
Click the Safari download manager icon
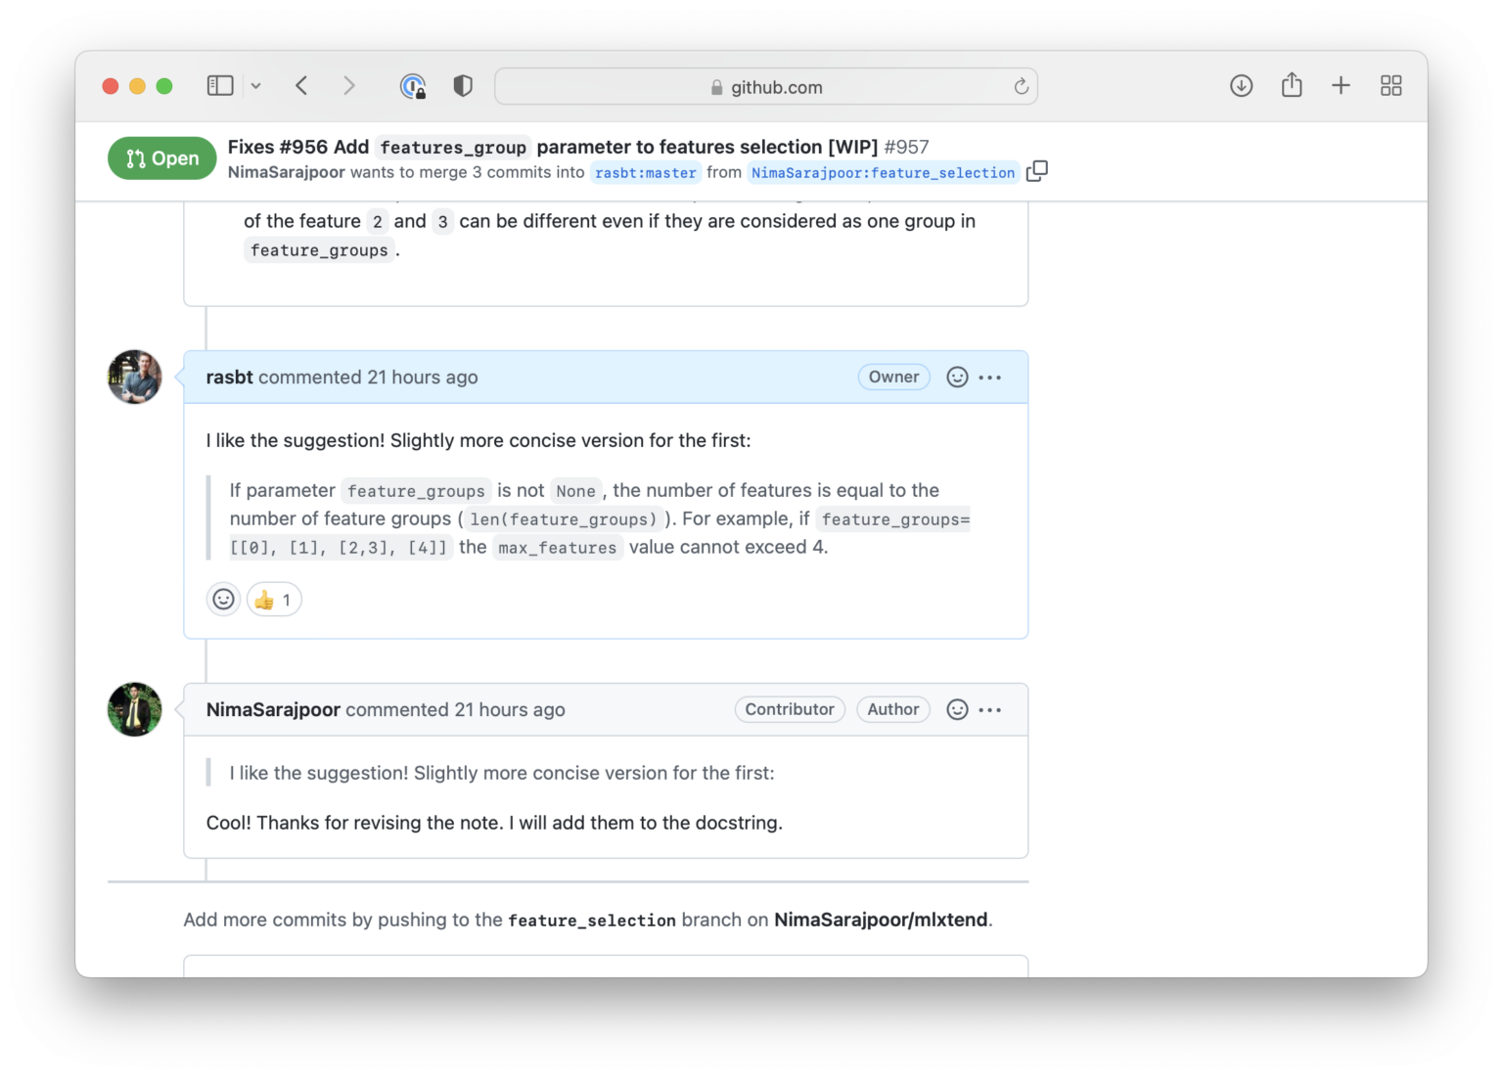(1240, 85)
